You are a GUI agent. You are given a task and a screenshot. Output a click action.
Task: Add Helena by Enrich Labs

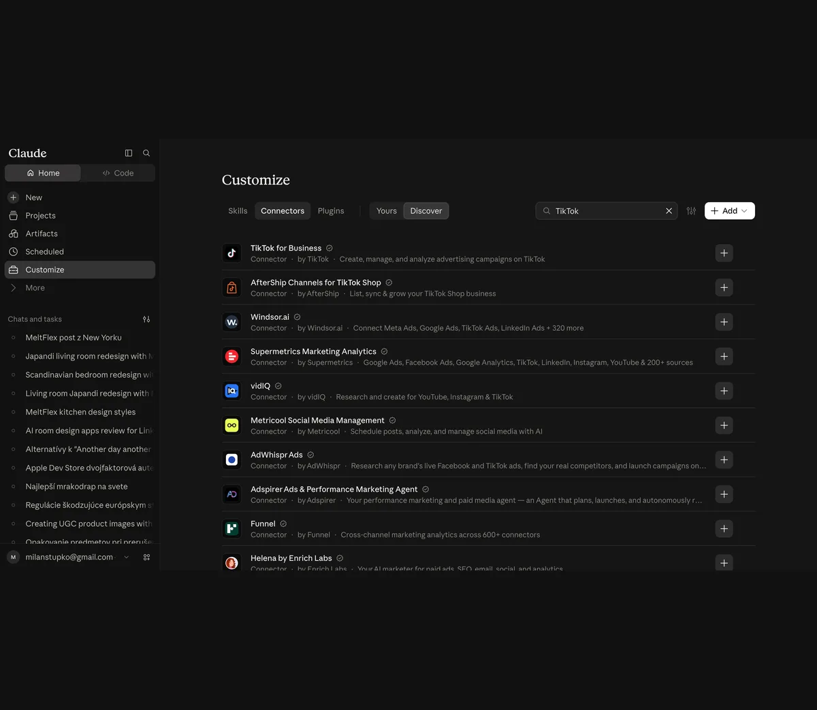point(724,563)
